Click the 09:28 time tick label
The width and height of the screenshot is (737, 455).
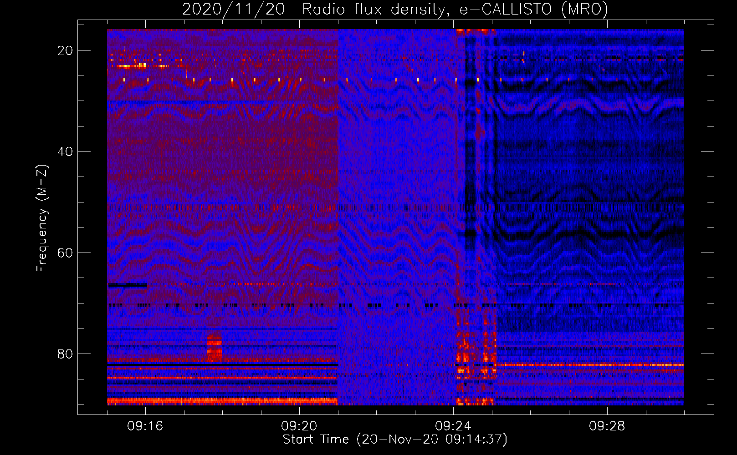click(607, 426)
